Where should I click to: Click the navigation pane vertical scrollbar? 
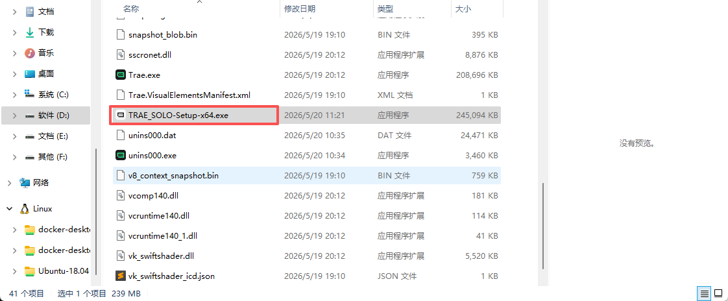click(x=95, y=212)
